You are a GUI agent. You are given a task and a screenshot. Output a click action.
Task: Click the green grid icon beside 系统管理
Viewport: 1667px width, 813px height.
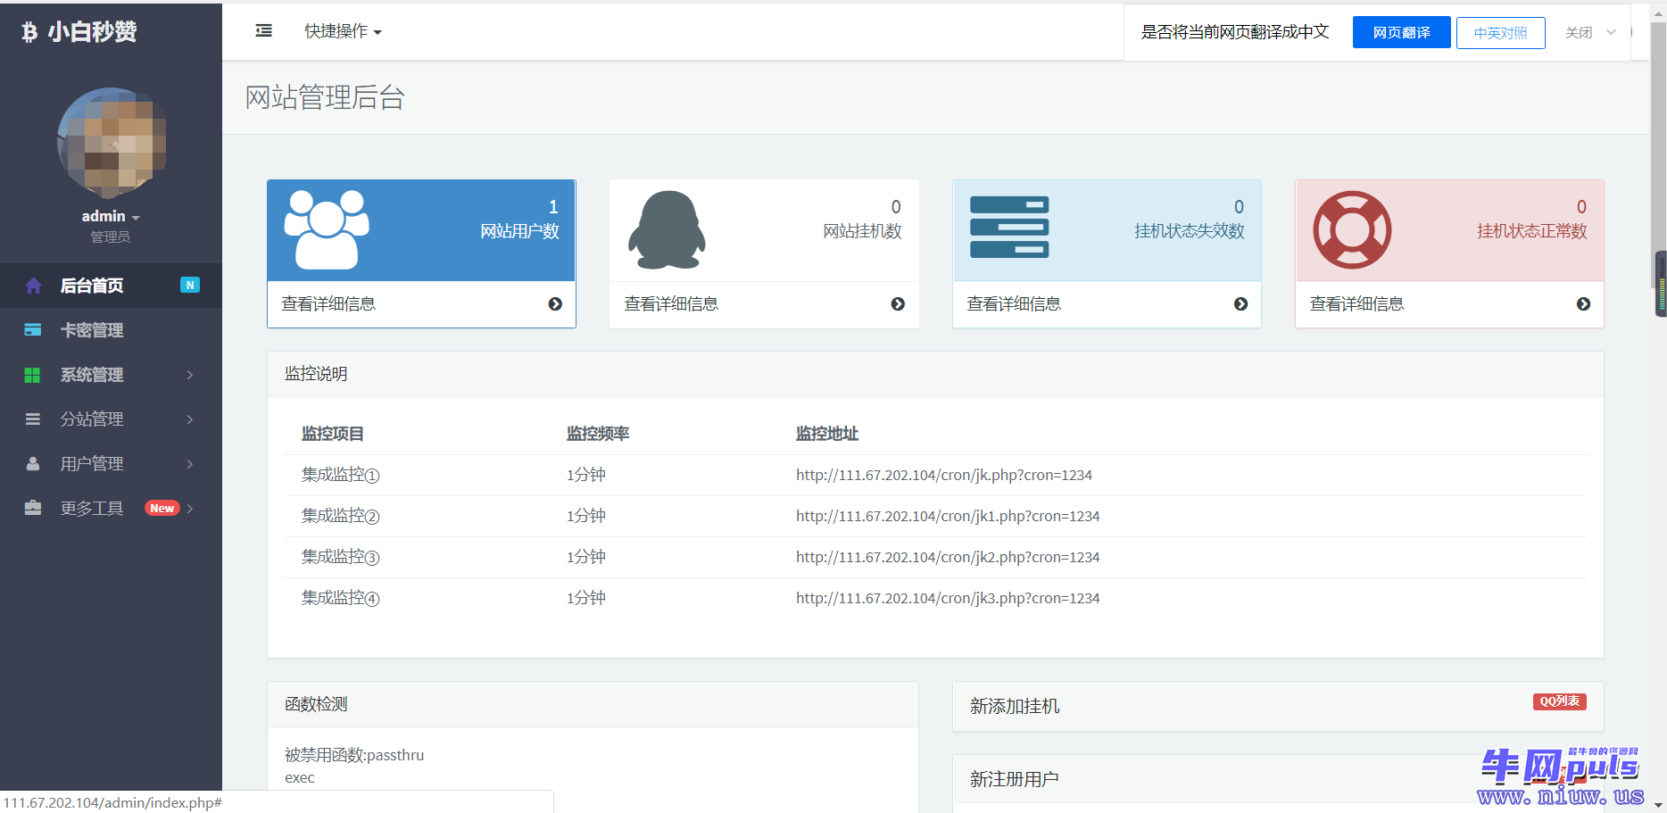coord(32,375)
